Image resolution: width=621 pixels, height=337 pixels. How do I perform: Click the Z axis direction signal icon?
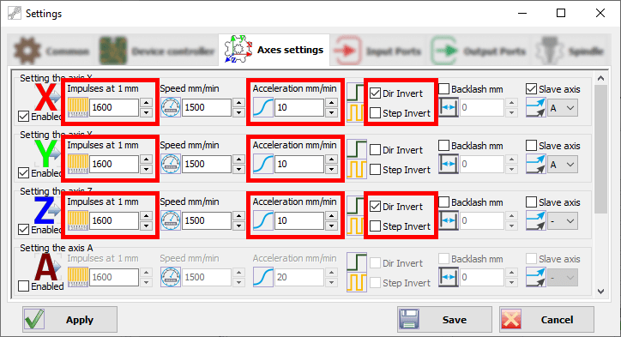pyautogui.click(x=356, y=205)
